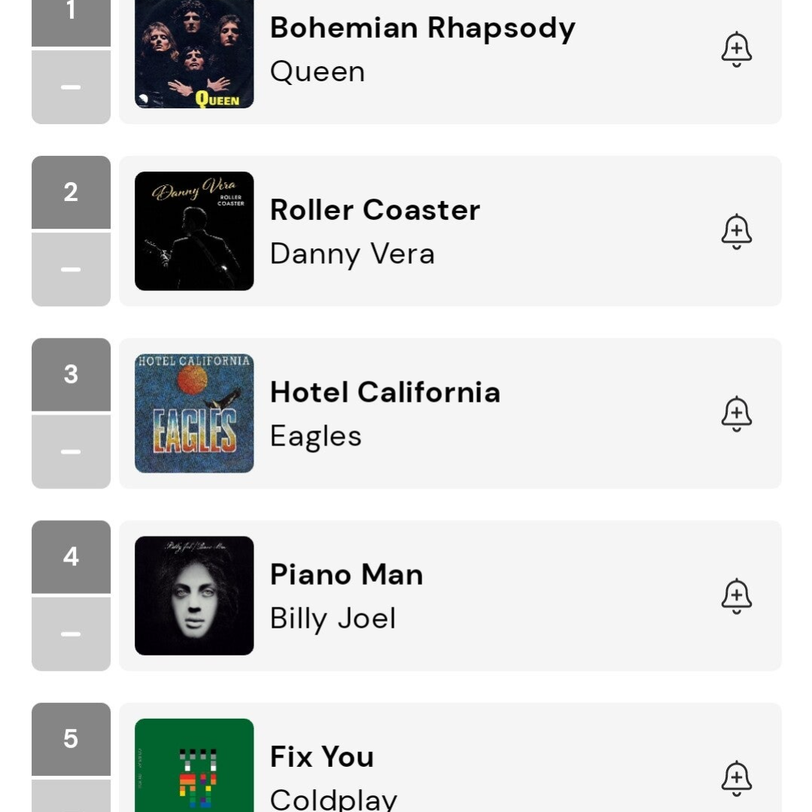Open the Bohemian Rhapsody song title

point(422,28)
